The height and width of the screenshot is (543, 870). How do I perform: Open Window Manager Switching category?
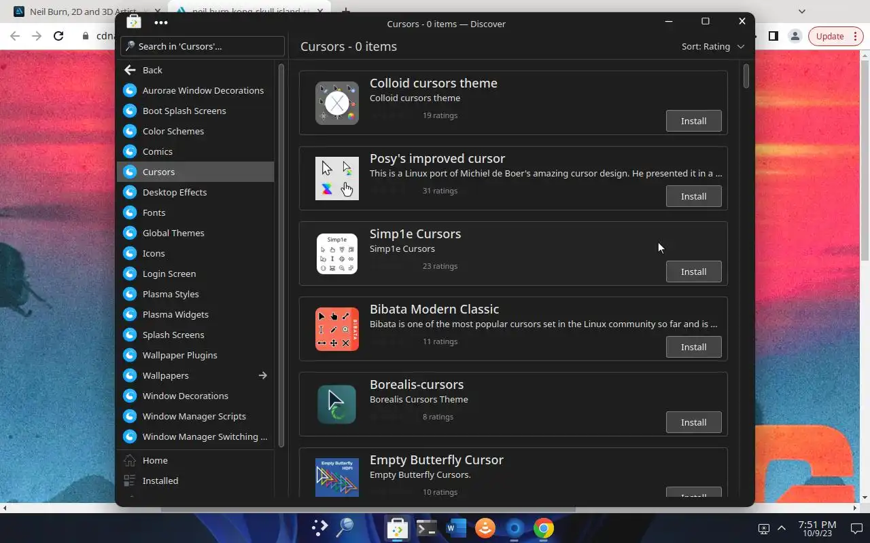coord(196,436)
